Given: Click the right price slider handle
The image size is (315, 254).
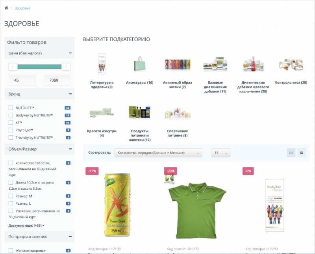Looking at the screenshot, I should tap(66, 67).
